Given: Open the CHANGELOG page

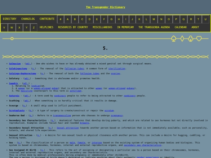Looking at the screenshot, I should tap(28, 19).
